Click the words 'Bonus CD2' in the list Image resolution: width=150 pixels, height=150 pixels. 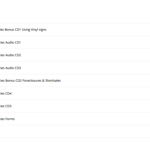point(13,81)
